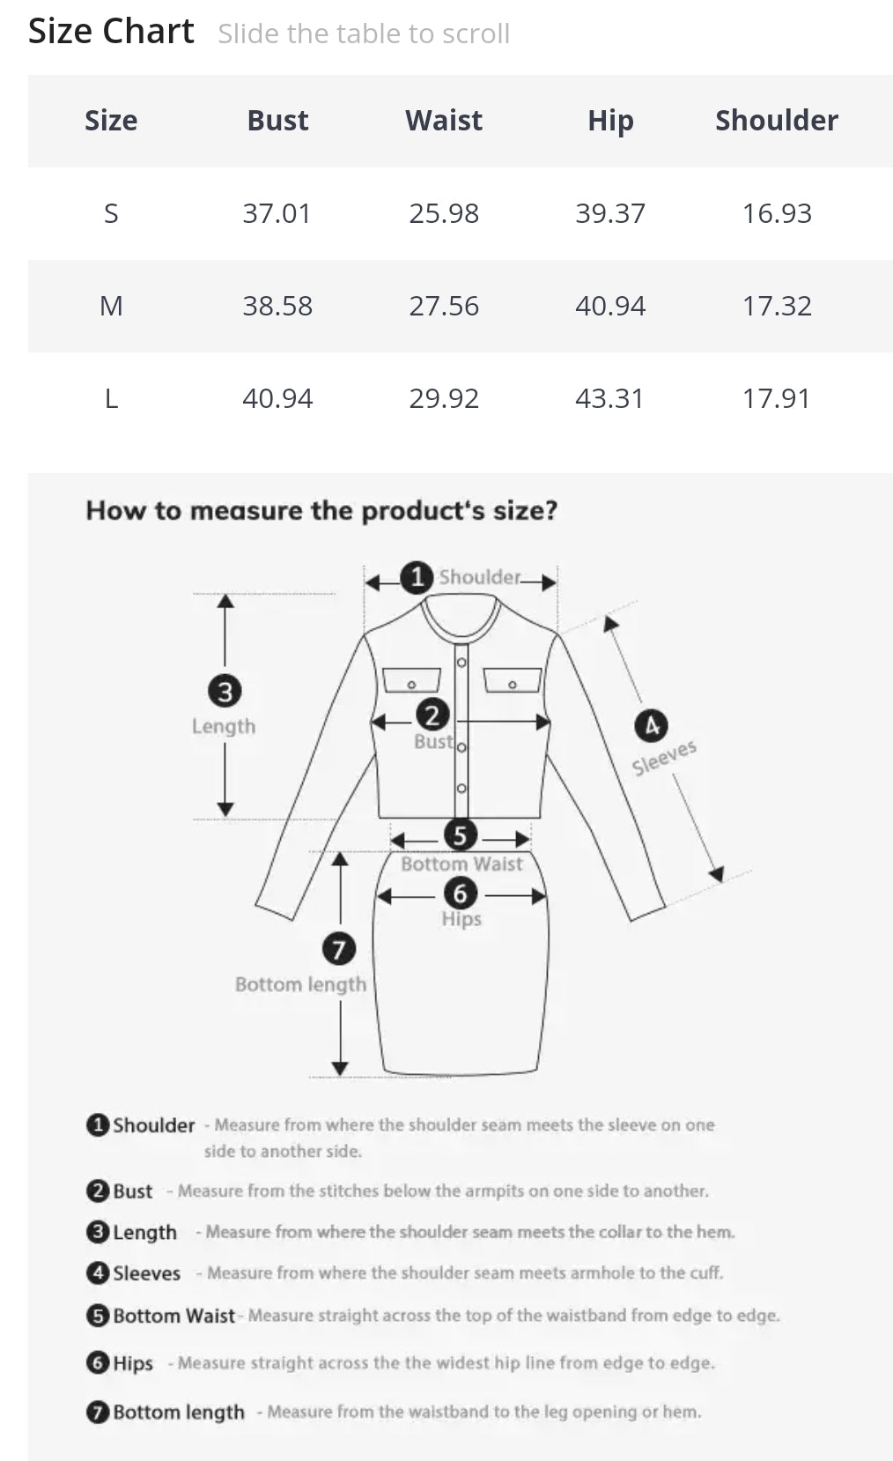Select the size L row label
The image size is (893, 1461).
111,398
